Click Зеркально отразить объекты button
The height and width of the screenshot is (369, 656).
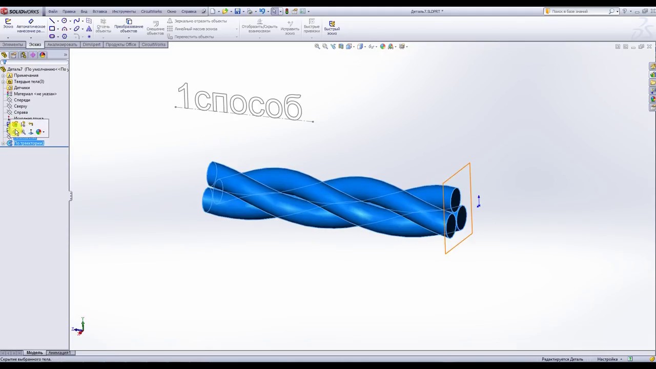(x=197, y=21)
